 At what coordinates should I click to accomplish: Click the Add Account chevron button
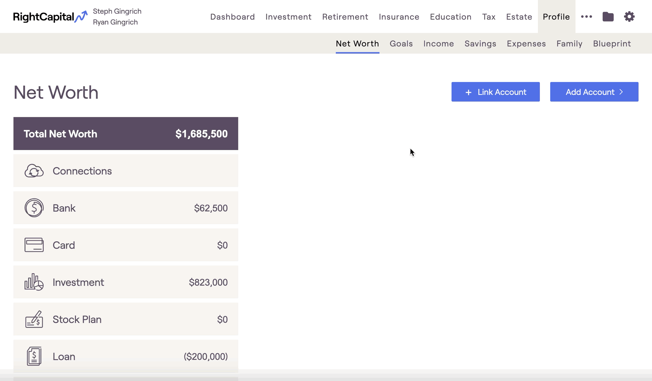[x=594, y=92]
